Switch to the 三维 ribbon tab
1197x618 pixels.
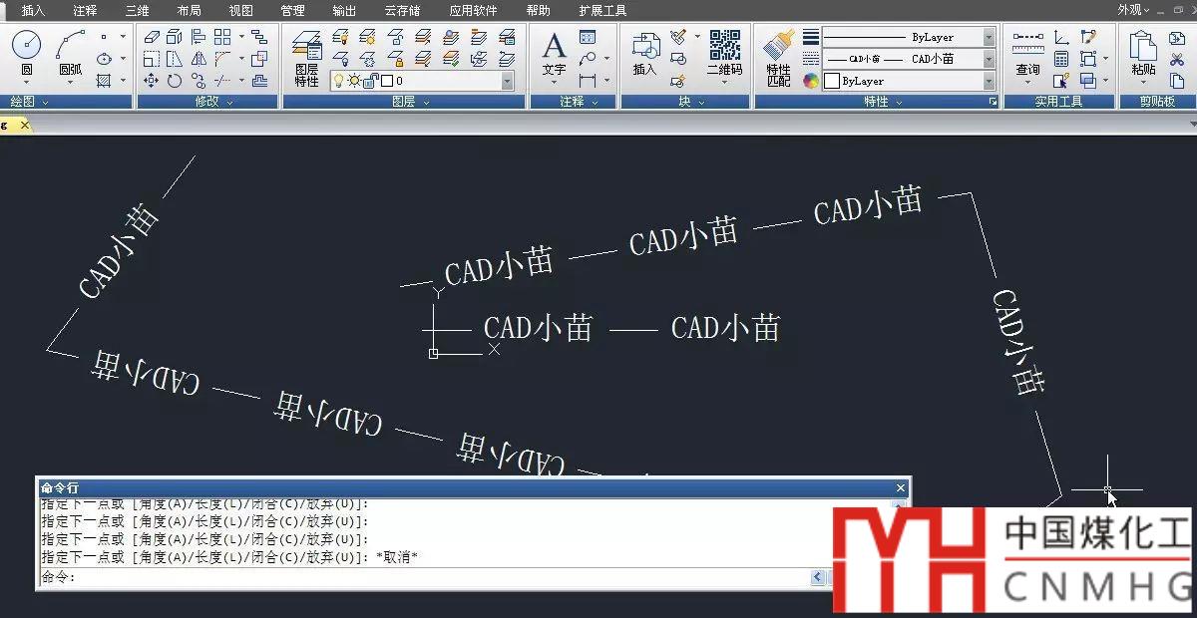coord(137,10)
